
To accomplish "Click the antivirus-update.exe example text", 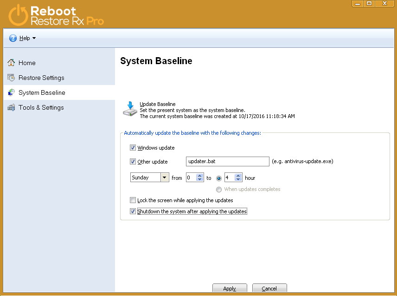I will coord(302,161).
